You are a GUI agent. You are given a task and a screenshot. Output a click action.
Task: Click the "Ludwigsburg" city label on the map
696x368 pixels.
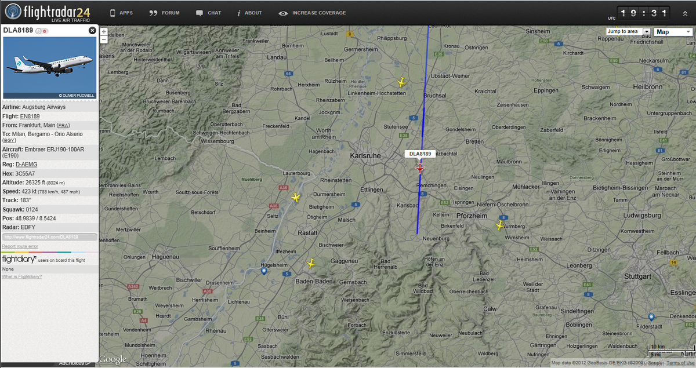641,216
